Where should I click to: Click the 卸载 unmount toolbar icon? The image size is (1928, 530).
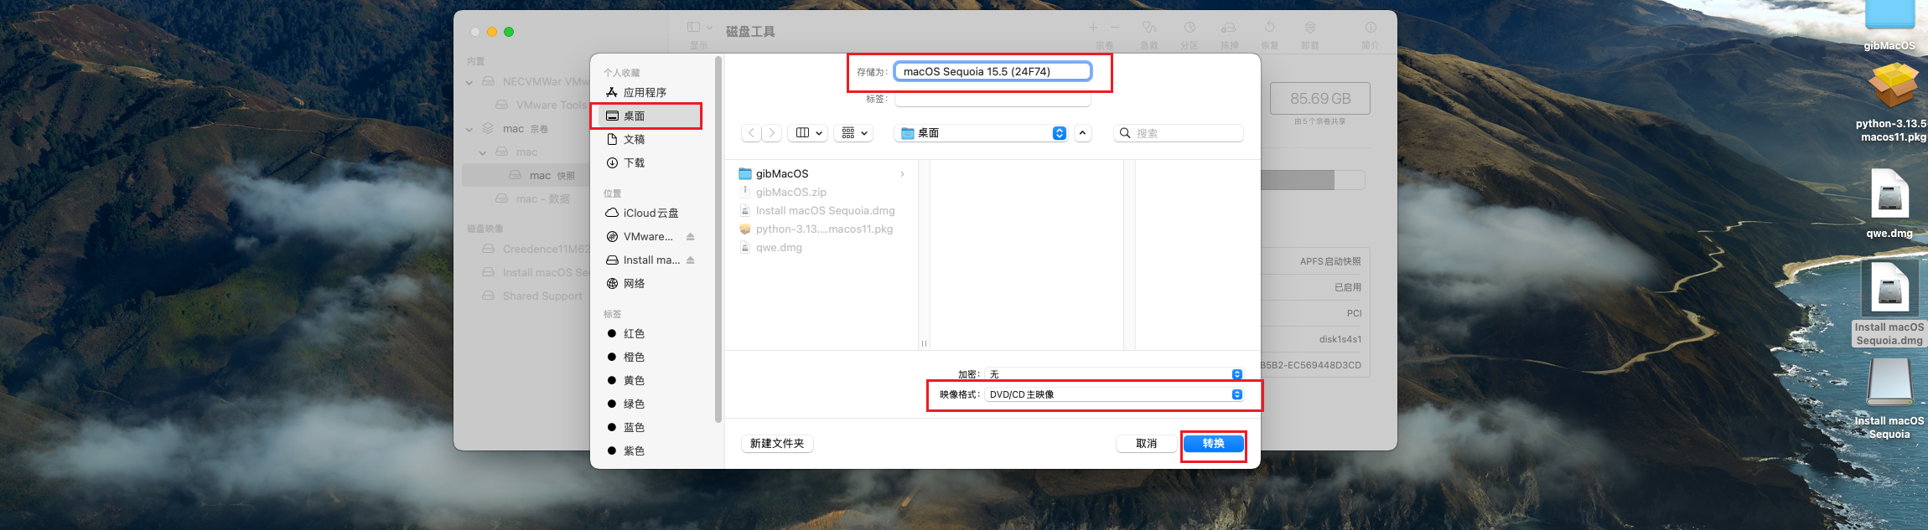click(x=1310, y=28)
